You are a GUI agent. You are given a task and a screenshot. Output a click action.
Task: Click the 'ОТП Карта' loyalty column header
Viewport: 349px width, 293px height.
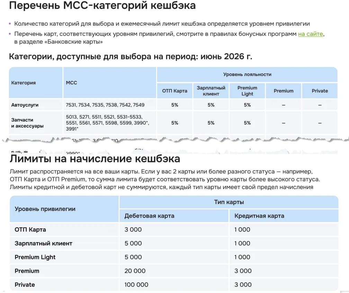coord(175,91)
